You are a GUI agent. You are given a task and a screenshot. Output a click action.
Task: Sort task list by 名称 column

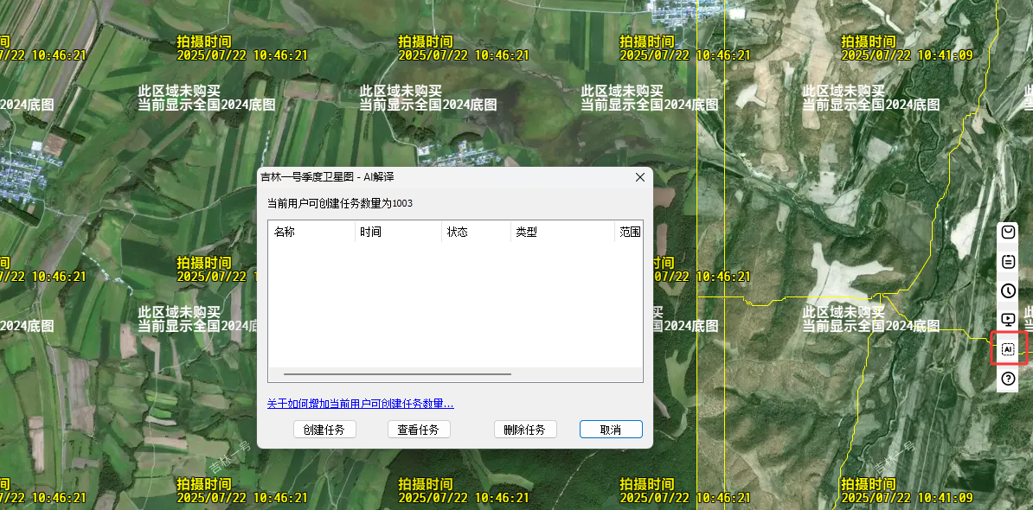point(286,232)
